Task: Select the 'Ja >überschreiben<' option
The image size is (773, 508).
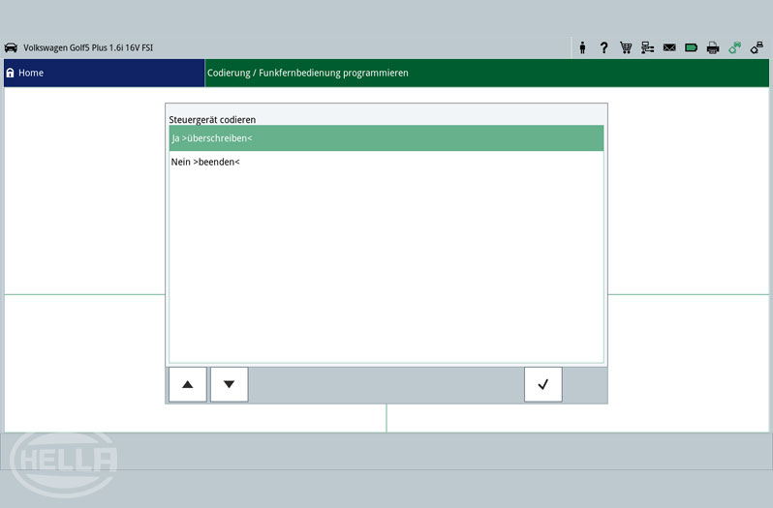Action: click(x=386, y=138)
